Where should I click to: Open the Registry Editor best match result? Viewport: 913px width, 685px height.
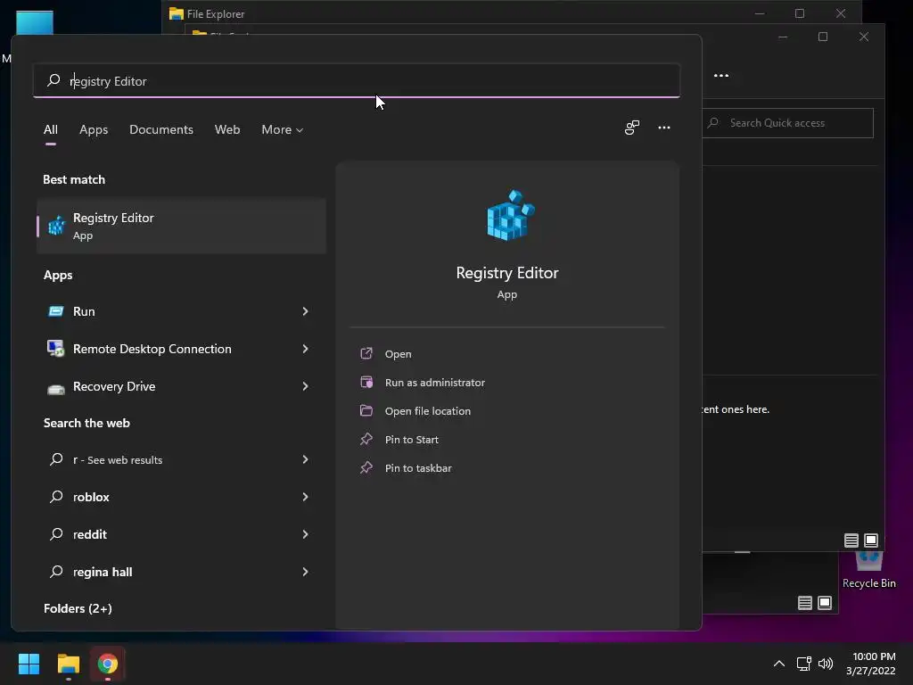pos(181,226)
